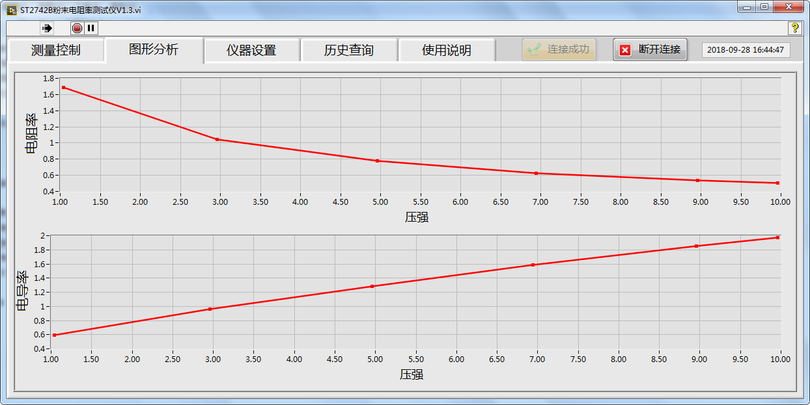
Task: Click the date-time field 2018-09-28 16:44:47
Action: click(746, 50)
